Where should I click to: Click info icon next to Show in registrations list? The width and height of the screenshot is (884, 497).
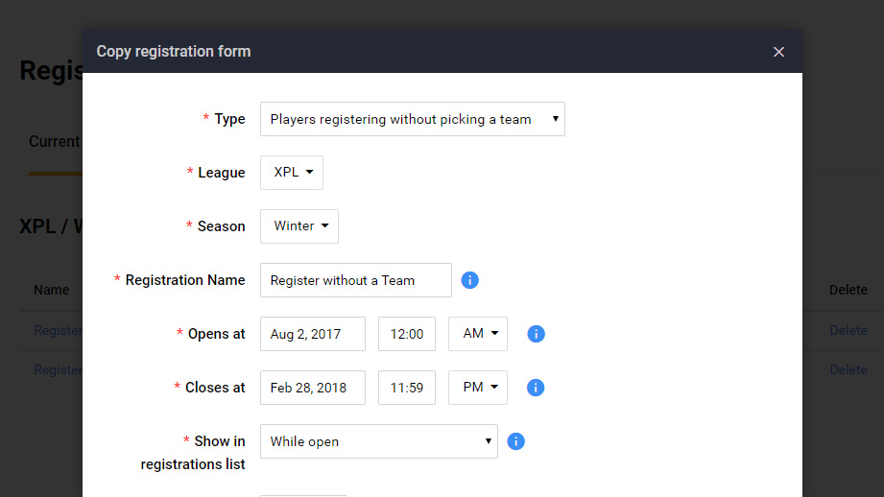[515, 441]
